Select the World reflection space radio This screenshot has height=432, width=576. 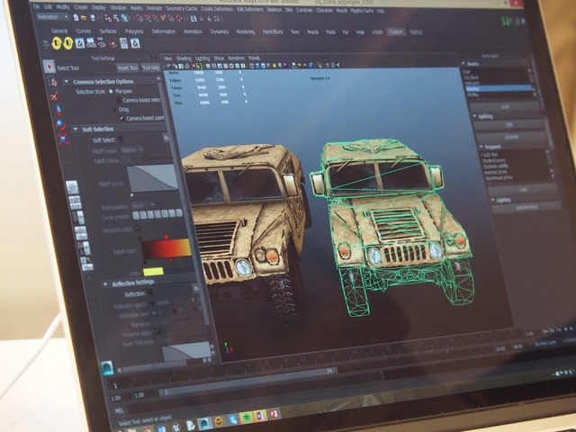pyautogui.click(x=152, y=303)
